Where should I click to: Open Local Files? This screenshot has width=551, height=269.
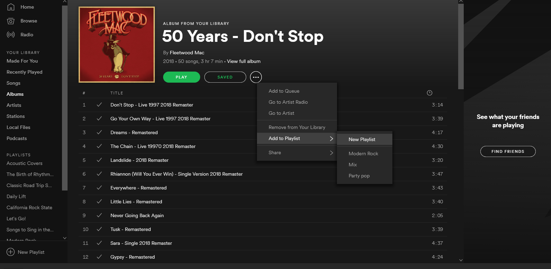coord(18,127)
